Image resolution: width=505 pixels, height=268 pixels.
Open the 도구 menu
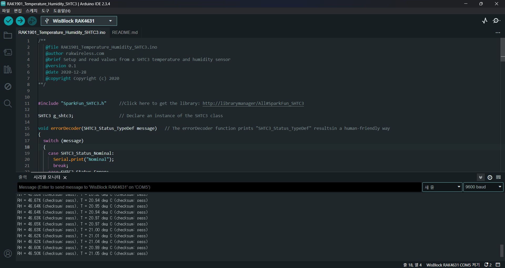pyautogui.click(x=45, y=11)
